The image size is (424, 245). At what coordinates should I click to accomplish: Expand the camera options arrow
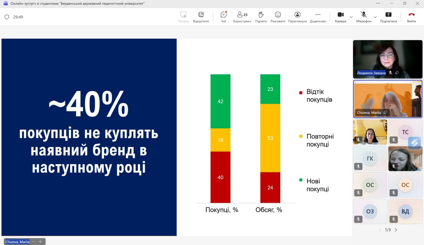coord(351,17)
